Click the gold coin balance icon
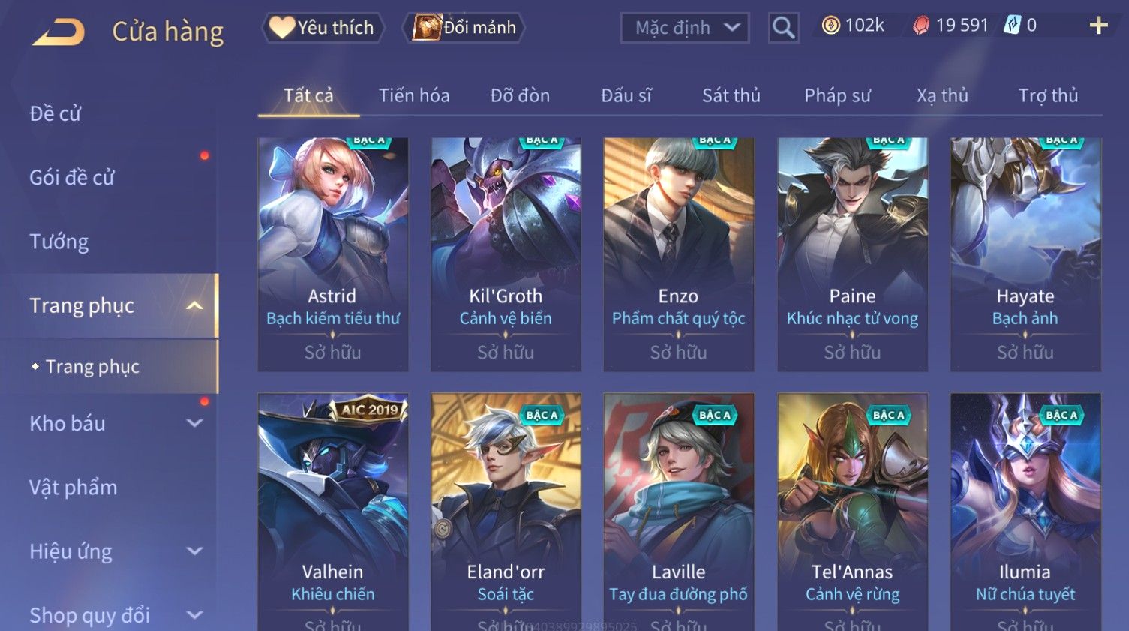The width and height of the screenshot is (1129, 631). tap(830, 26)
